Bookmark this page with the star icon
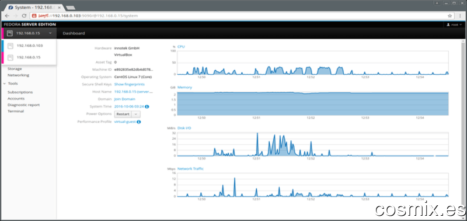Screen dimensions: 467x221 click(449, 16)
